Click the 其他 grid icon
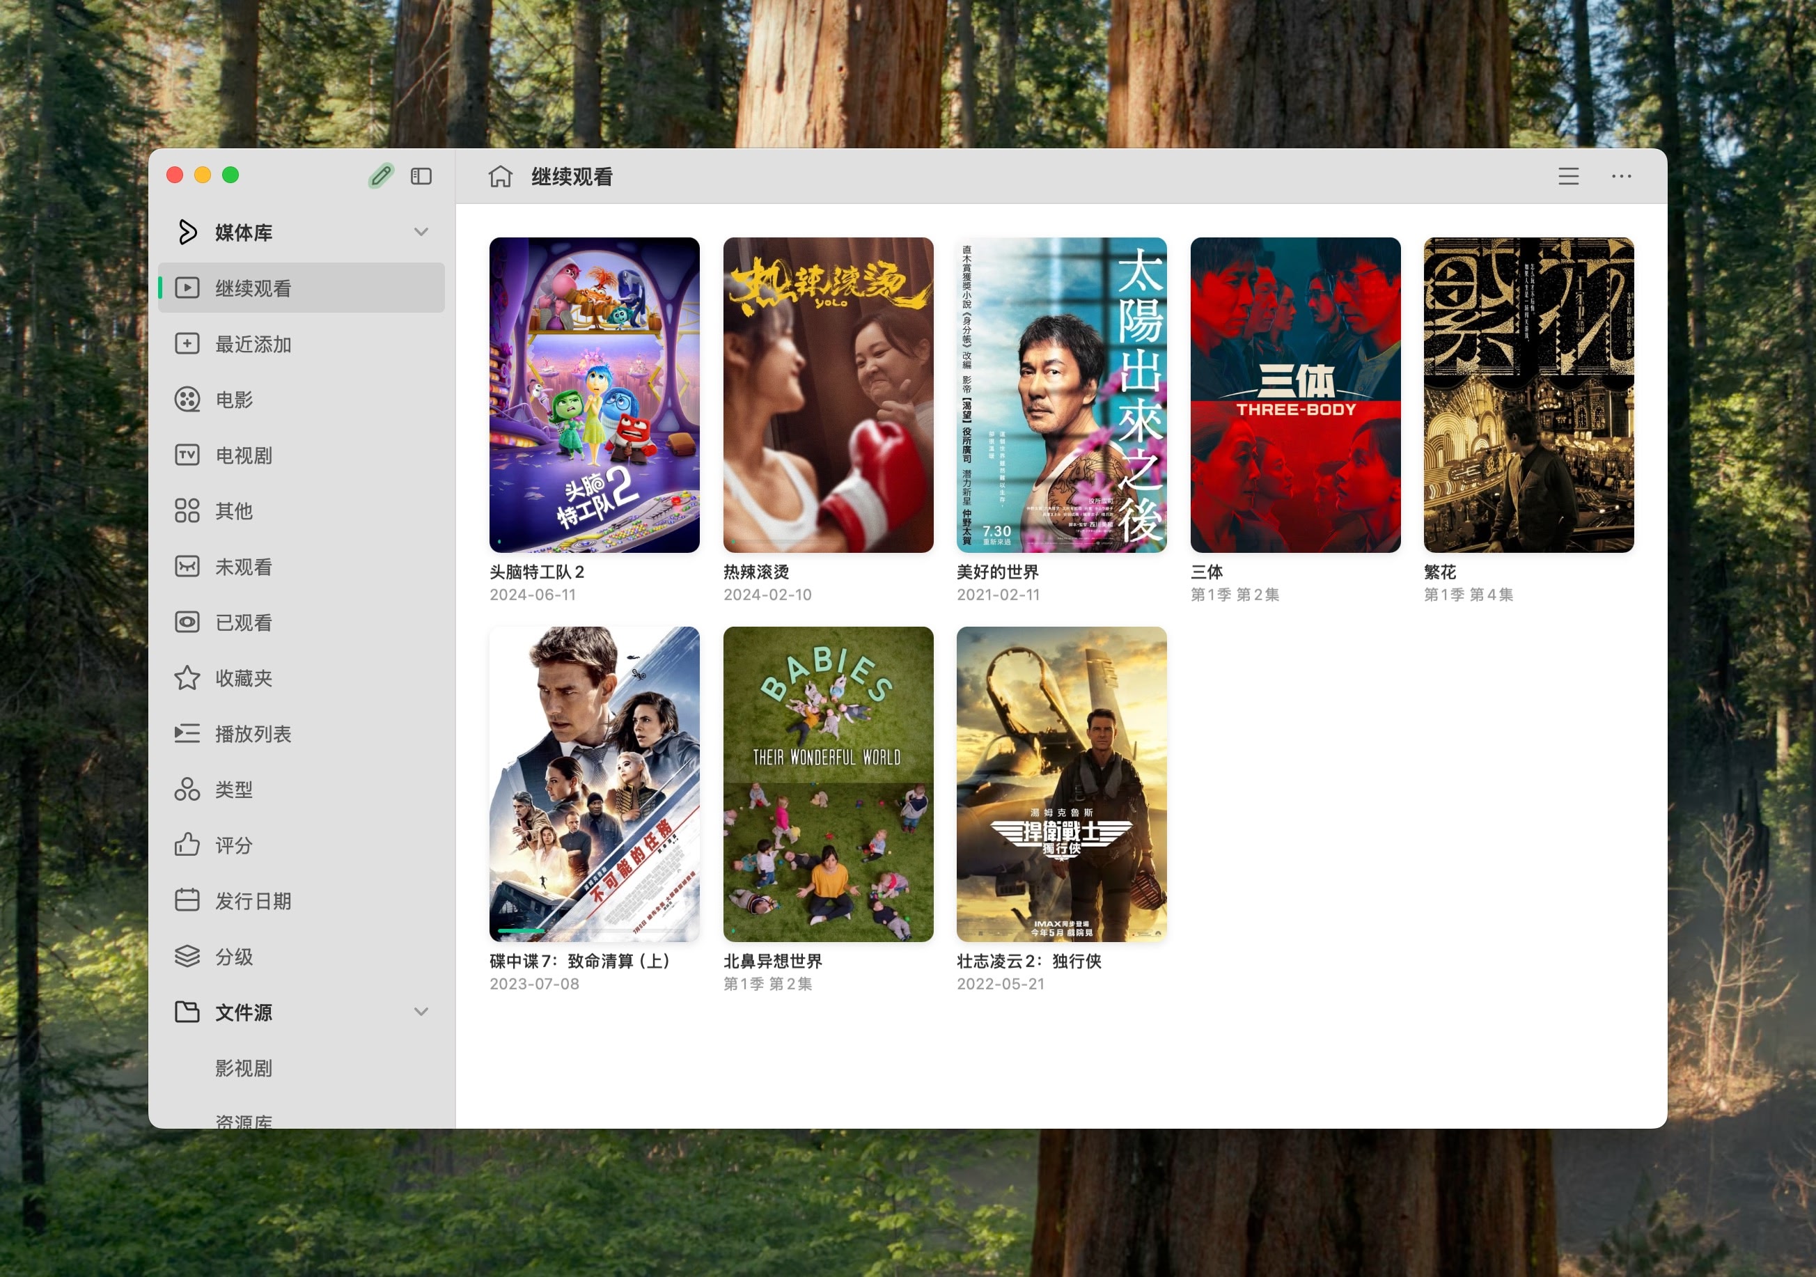This screenshot has width=1816, height=1277. (187, 511)
